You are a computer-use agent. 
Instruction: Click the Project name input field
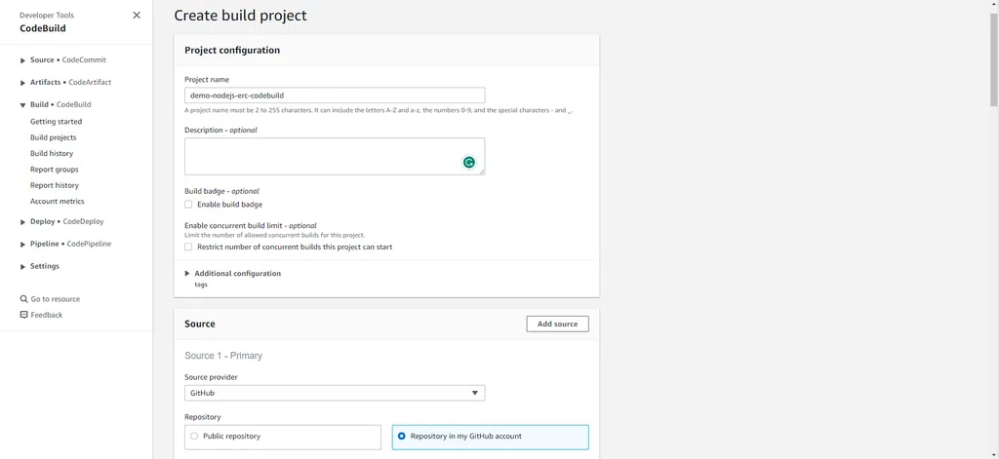coord(335,96)
